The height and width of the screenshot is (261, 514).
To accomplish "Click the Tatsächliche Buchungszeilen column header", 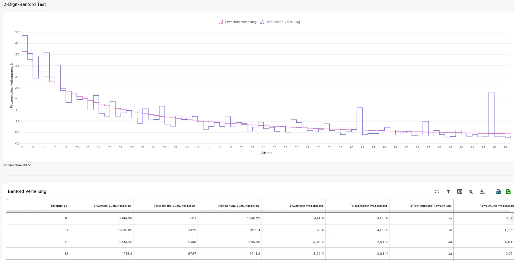I will [174, 206].
